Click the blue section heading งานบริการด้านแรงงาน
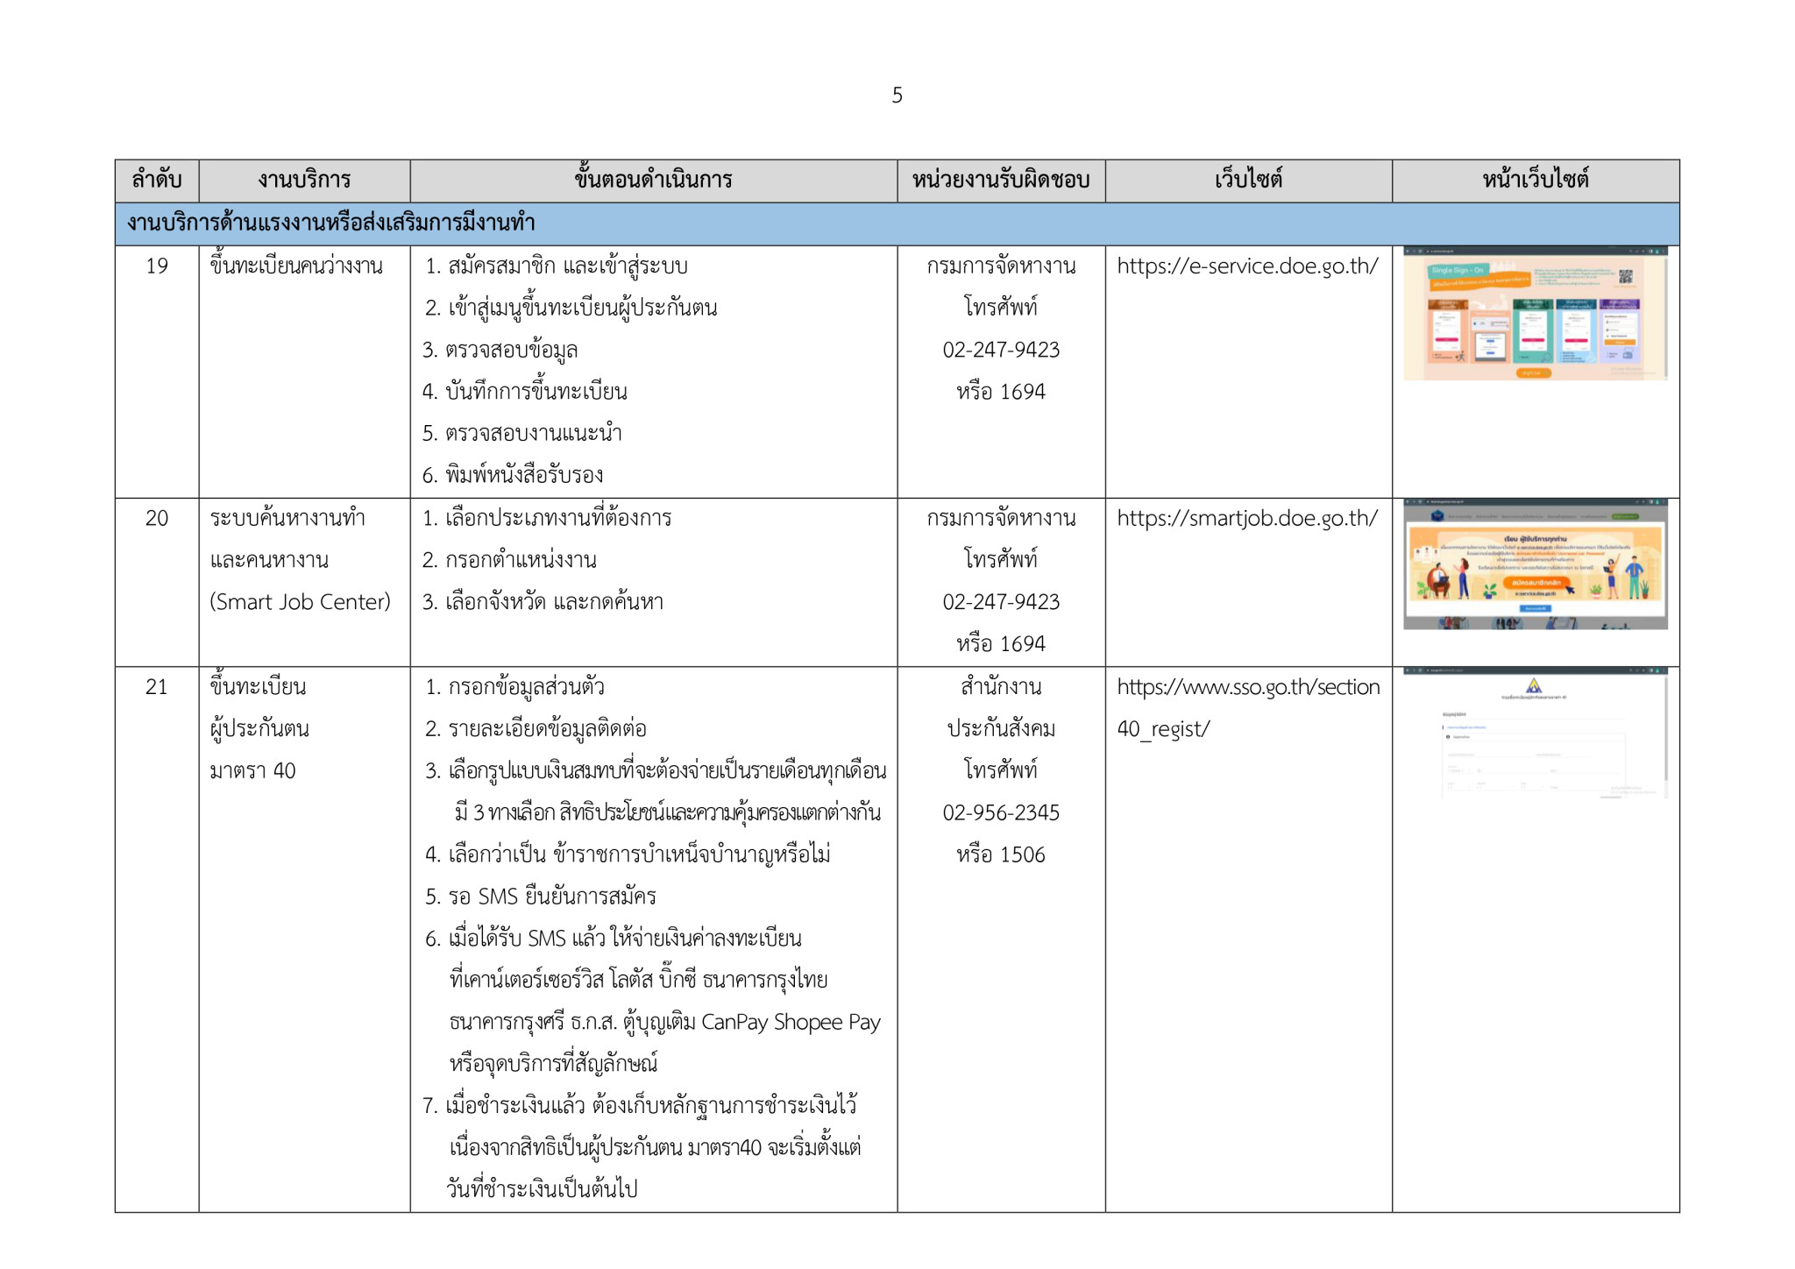The height and width of the screenshot is (1269, 1795). point(331,223)
